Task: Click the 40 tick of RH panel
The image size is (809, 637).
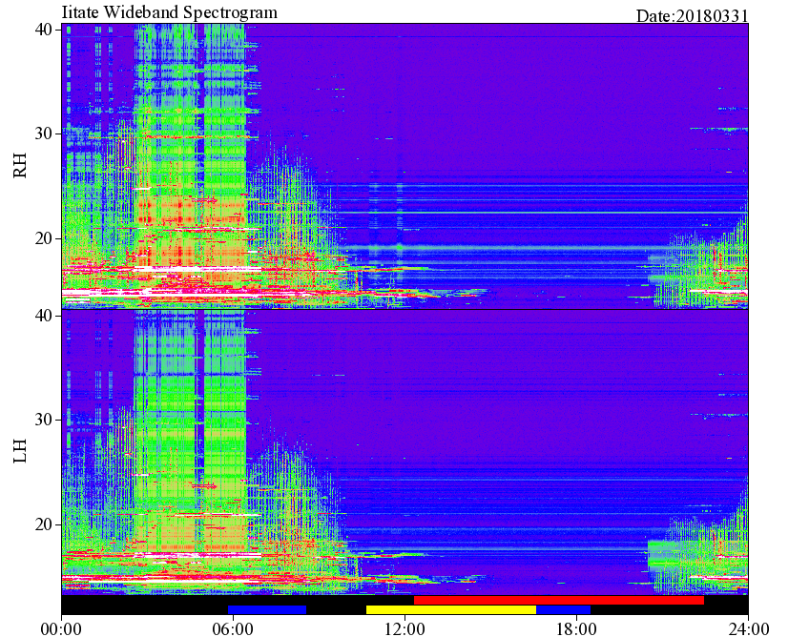Action: tap(43, 30)
